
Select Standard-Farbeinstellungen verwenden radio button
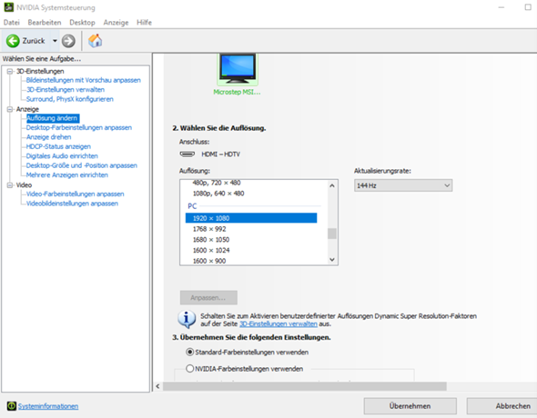[189, 352]
